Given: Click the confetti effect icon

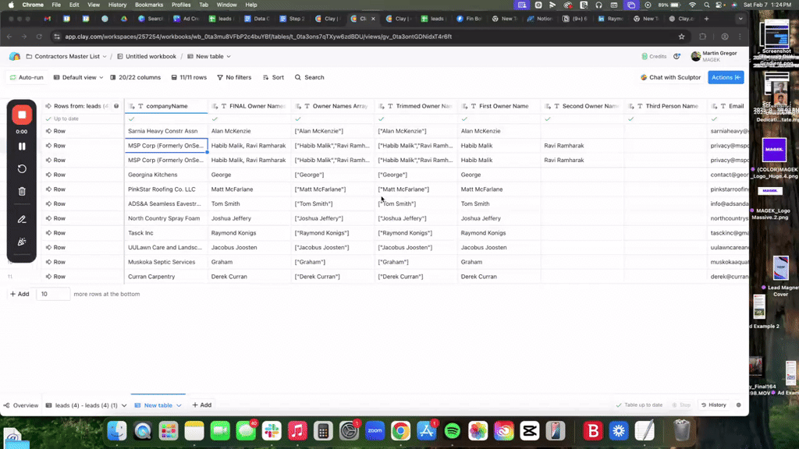Looking at the screenshot, I should [22, 242].
